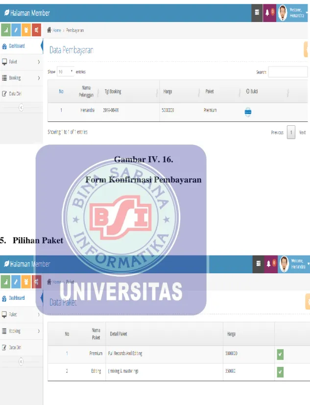Click the Search input field
The height and width of the screenshot is (405, 310).
point(288,72)
